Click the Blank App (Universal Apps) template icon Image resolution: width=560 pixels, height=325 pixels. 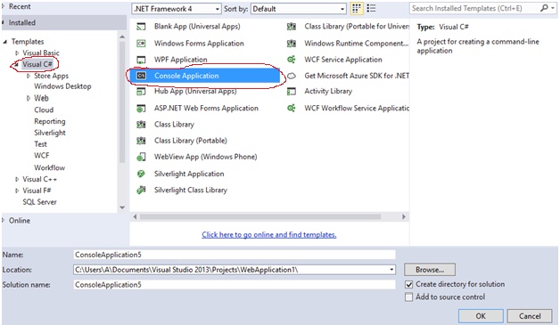[142, 27]
